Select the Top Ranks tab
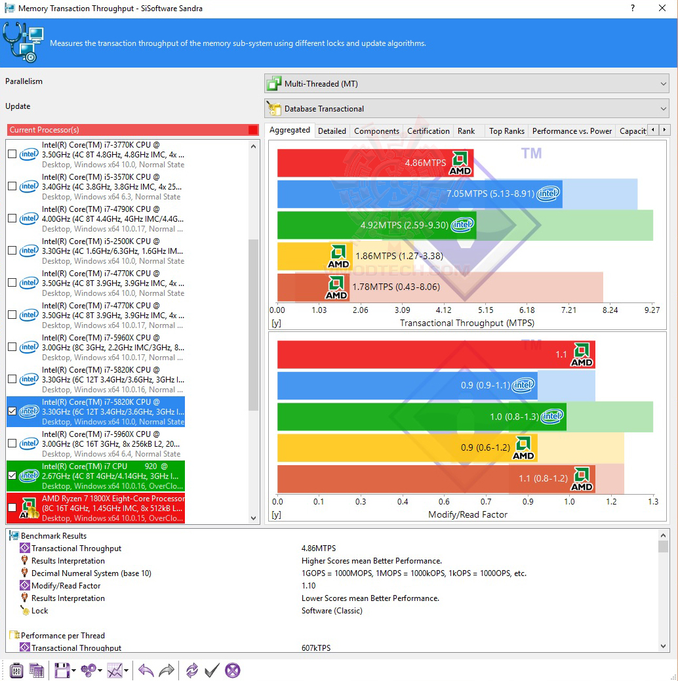 (x=507, y=131)
